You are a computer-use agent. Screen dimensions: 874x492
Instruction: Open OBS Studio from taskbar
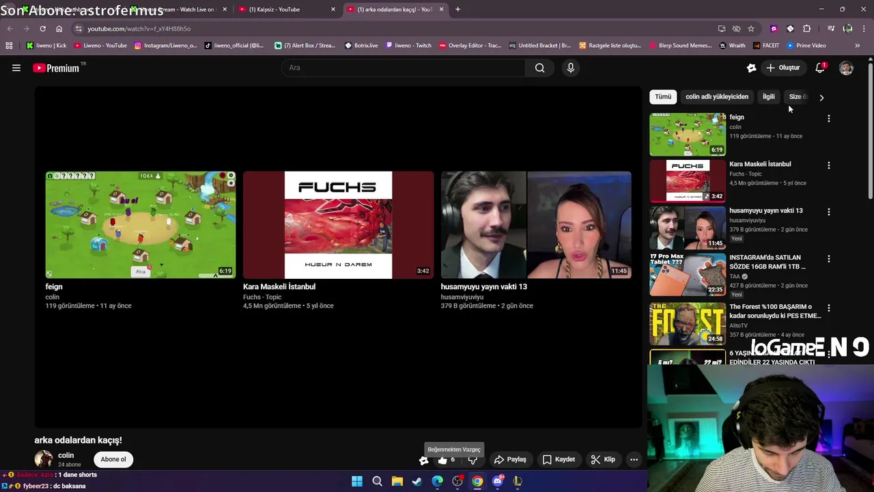(457, 481)
